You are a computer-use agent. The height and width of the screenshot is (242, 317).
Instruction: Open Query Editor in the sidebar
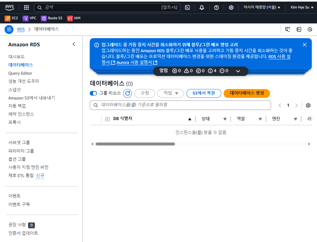[x=20, y=73]
